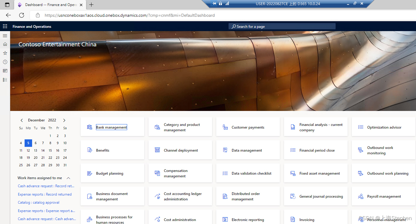The image size is (416, 224).
Task: Click the browser back arrow
Action: 8,15
